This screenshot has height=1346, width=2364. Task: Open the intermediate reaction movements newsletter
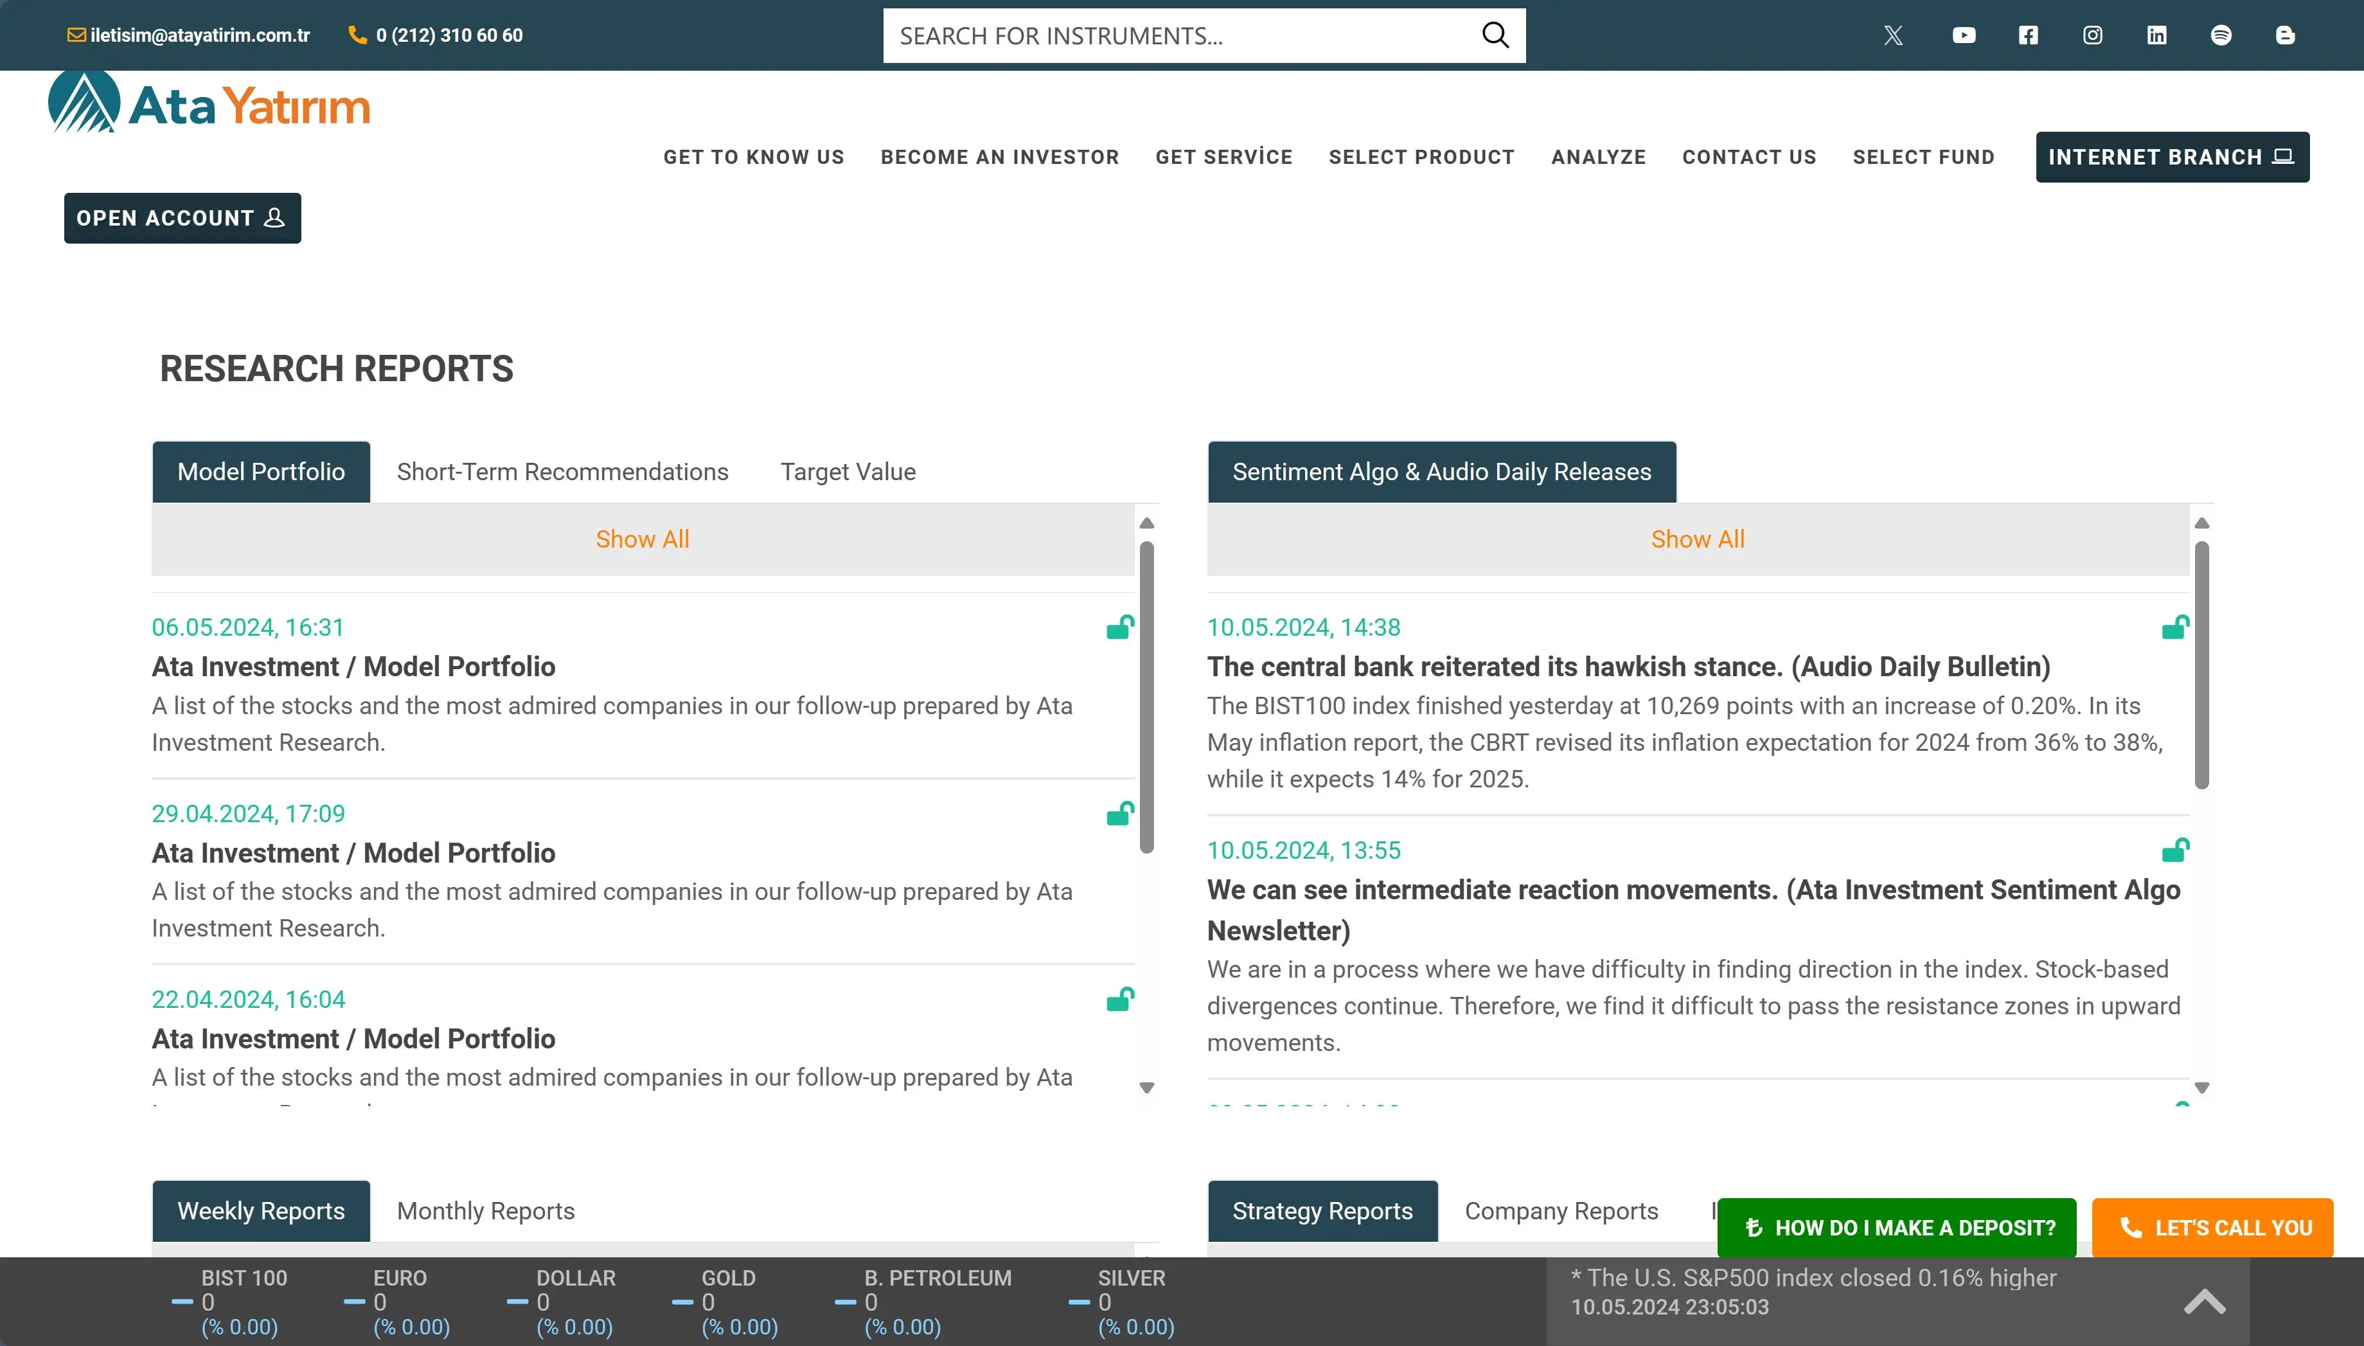(x=1693, y=910)
